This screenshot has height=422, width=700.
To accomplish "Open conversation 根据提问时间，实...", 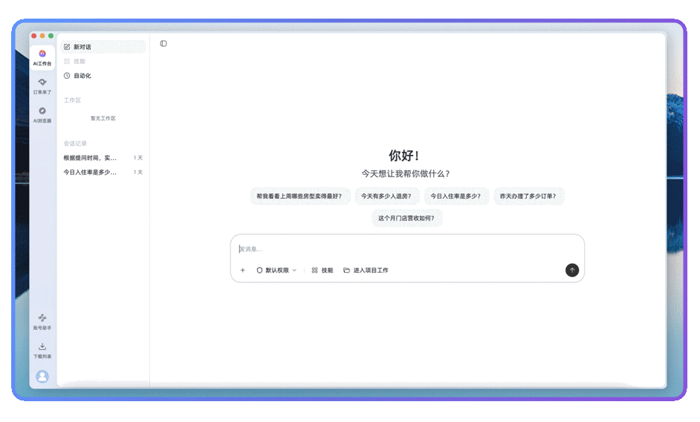I will [x=103, y=158].
